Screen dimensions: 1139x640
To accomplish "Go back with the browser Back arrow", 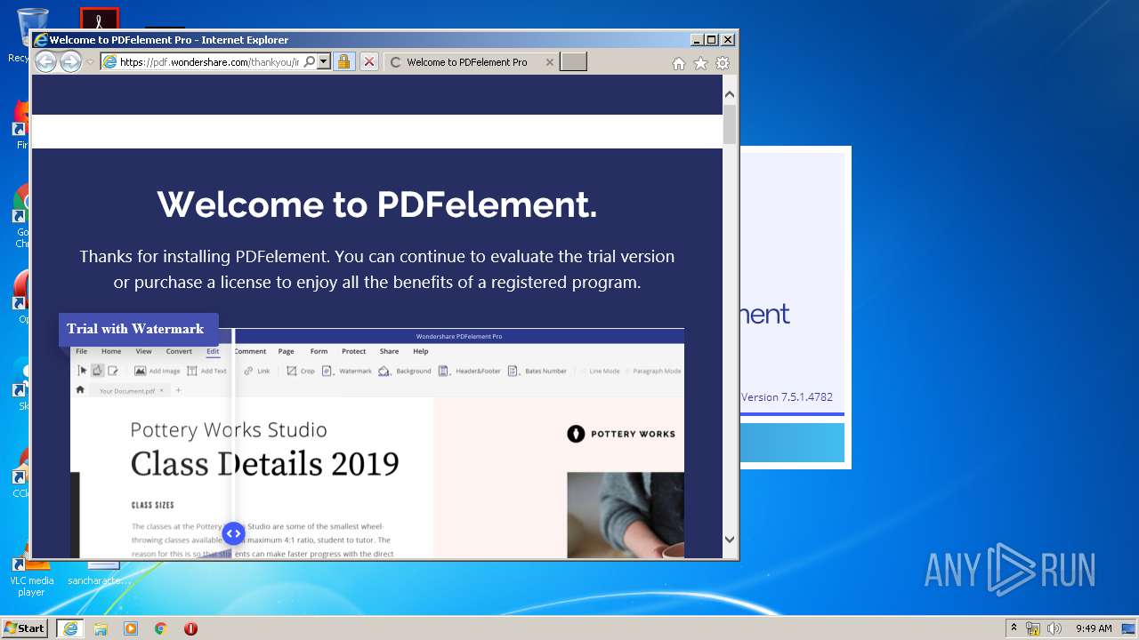I will point(45,61).
